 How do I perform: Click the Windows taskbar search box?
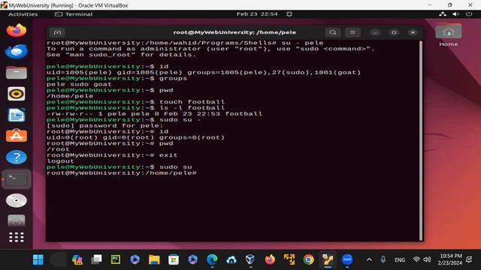point(58,260)
